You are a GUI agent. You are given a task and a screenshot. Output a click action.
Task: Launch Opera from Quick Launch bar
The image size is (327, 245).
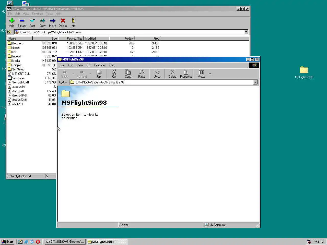click(38, 242)
